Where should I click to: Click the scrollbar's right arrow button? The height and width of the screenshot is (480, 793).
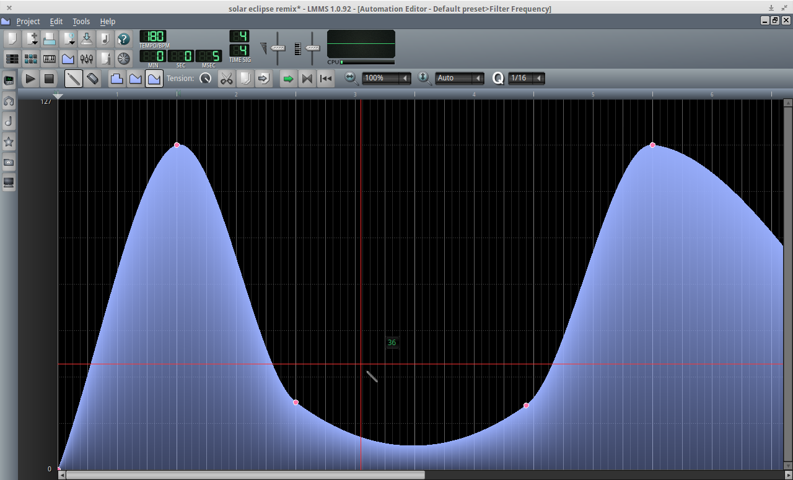[x=788, y=475]
